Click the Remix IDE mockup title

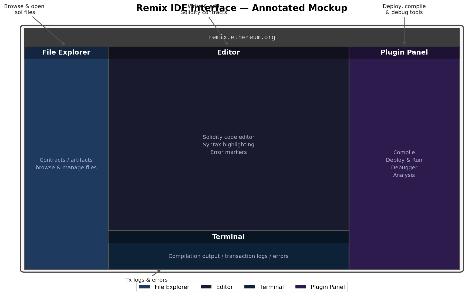pyautogui.click(x=241, y=8)
